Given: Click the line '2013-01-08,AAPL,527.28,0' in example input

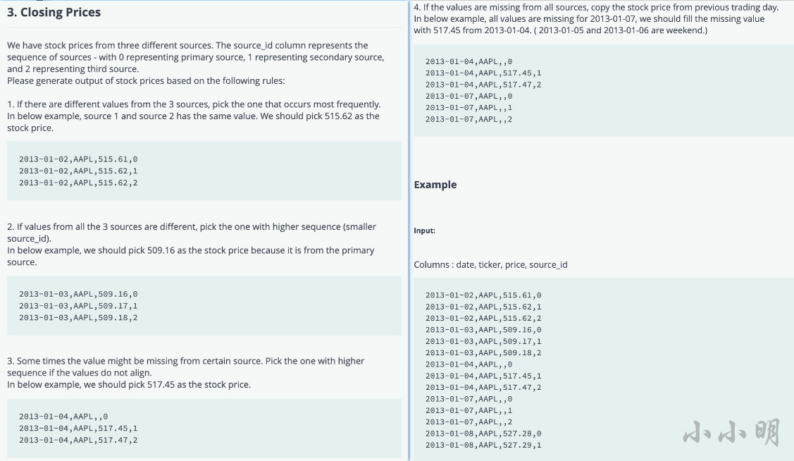Looking at the screenshot, I should tap(483, 433).
